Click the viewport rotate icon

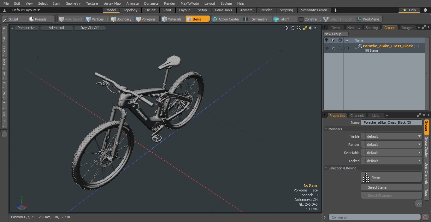click(x=292, y=28)
